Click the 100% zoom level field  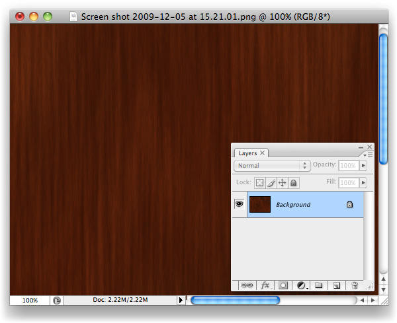[30, 300]
